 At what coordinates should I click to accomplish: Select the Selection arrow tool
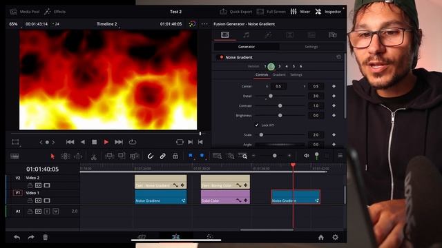click(52, 156)
